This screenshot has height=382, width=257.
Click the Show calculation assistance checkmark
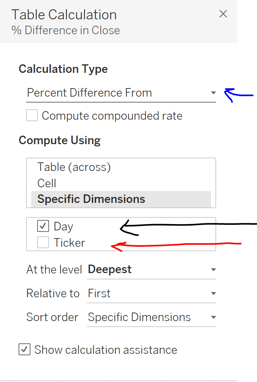point(25,349)
